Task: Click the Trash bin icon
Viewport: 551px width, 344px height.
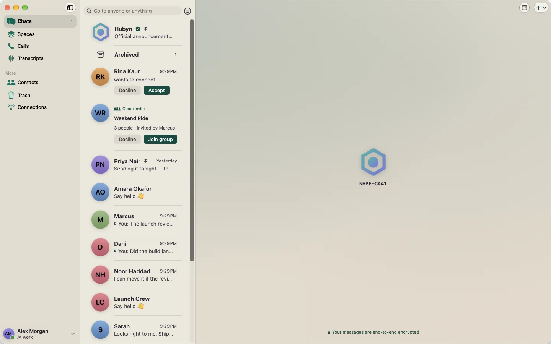Action: point(11,95)
